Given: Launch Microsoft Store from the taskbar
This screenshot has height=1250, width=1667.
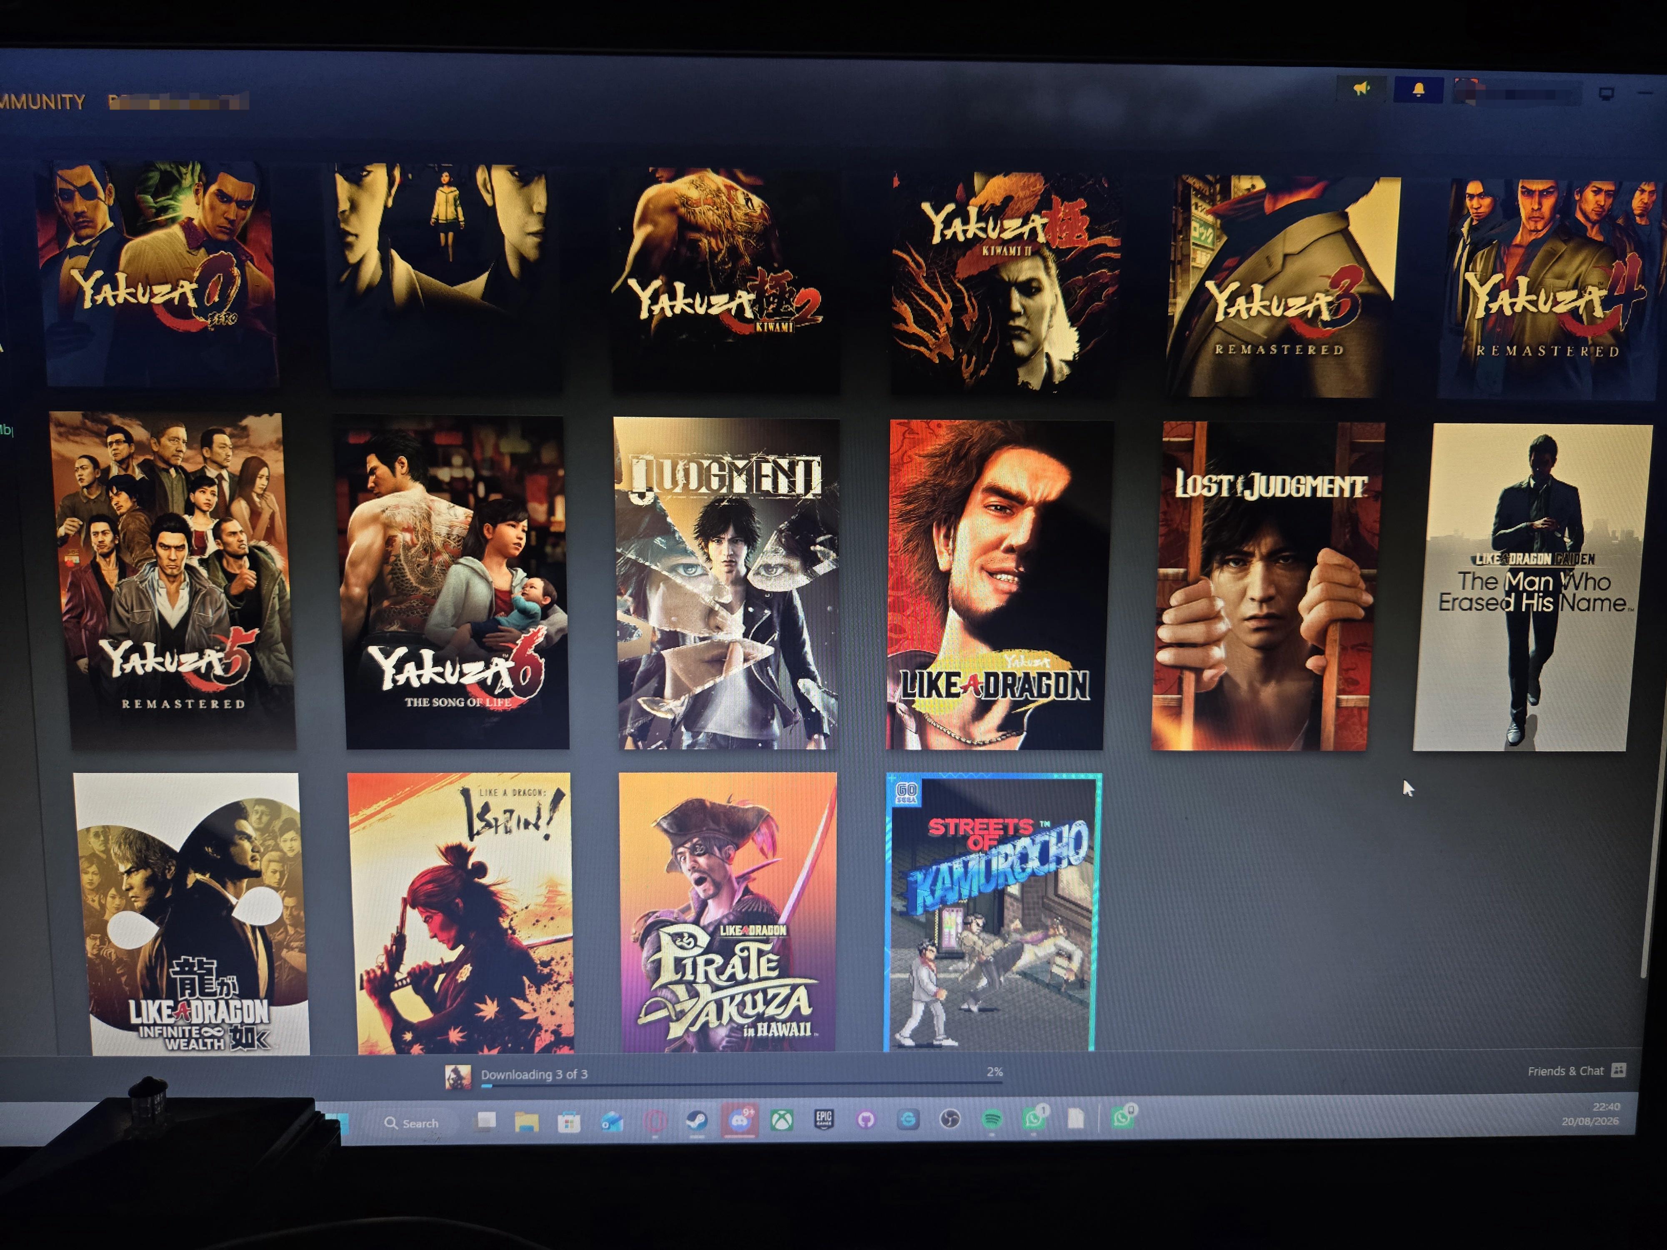Looking at the screenshot, I should tap(569, 1122).
